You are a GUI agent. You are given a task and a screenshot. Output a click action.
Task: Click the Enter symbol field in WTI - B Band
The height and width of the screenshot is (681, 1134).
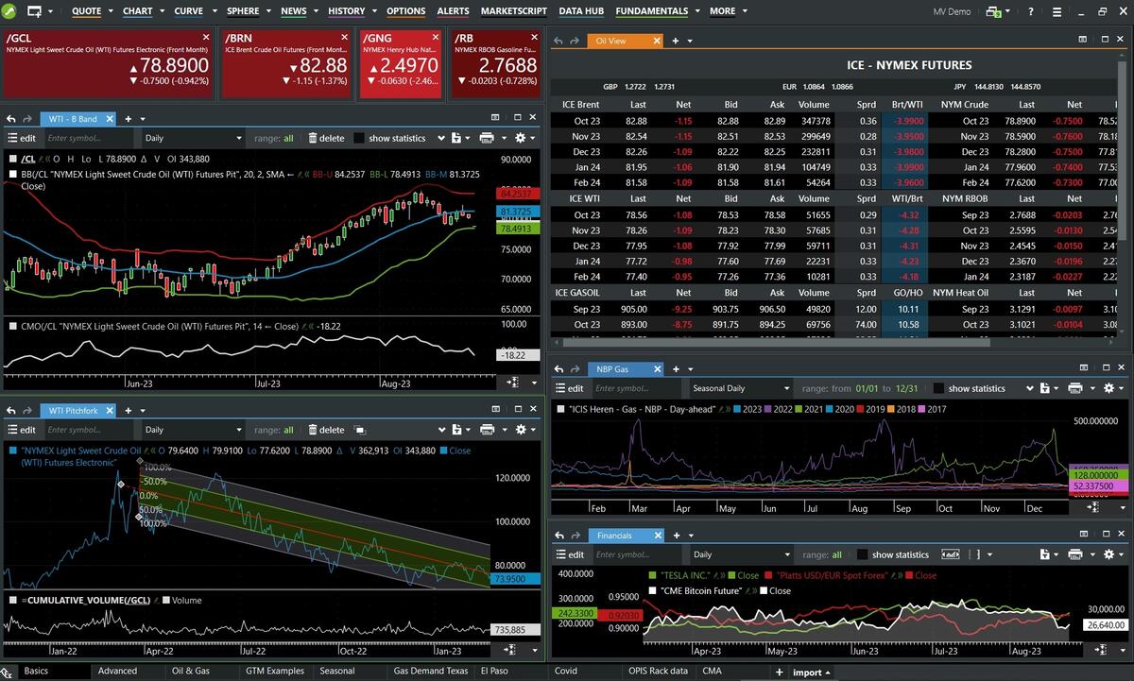89,138
